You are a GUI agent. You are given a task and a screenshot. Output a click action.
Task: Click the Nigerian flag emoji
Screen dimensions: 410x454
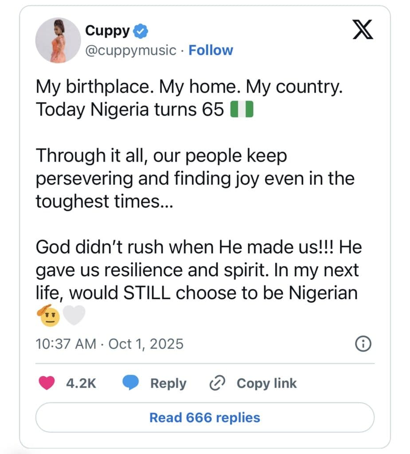pos(242,110)
